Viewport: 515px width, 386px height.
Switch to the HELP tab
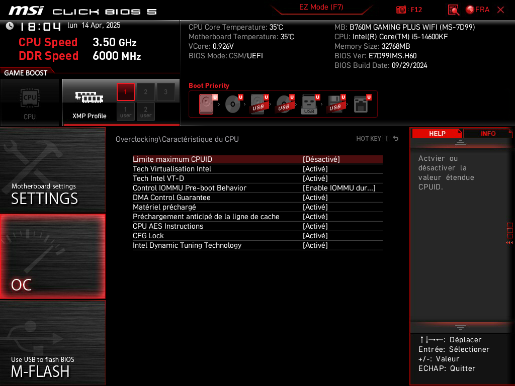pos(437,134)
